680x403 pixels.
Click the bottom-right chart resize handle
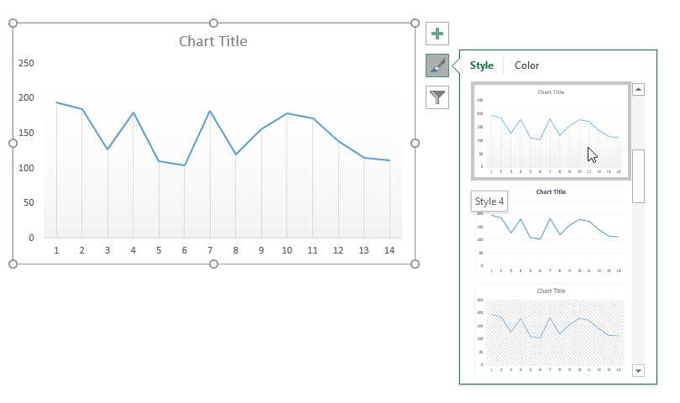pyautogui.click(x=415, y=264)
